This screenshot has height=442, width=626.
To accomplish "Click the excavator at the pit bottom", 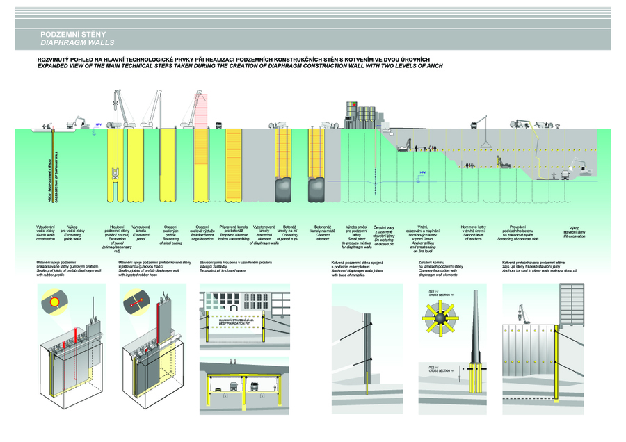I will click(x=582, y=167).
